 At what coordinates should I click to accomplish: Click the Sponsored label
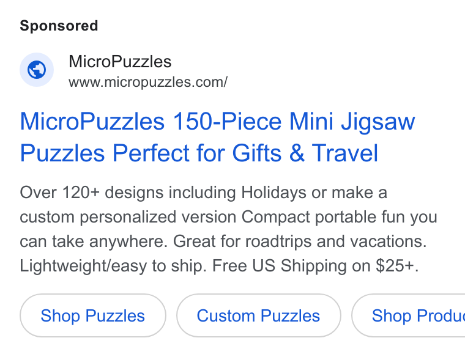pyautogui.click(x=59, y=26)
